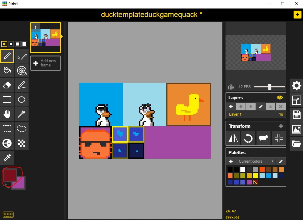Toggle onion skin preview

231,87
